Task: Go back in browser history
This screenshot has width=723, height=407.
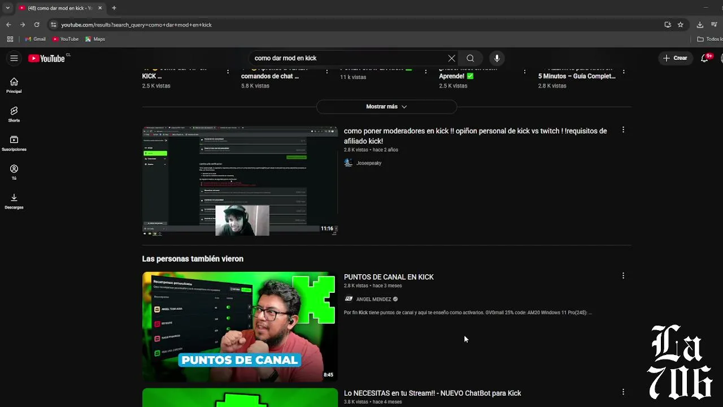Action: 8,25
